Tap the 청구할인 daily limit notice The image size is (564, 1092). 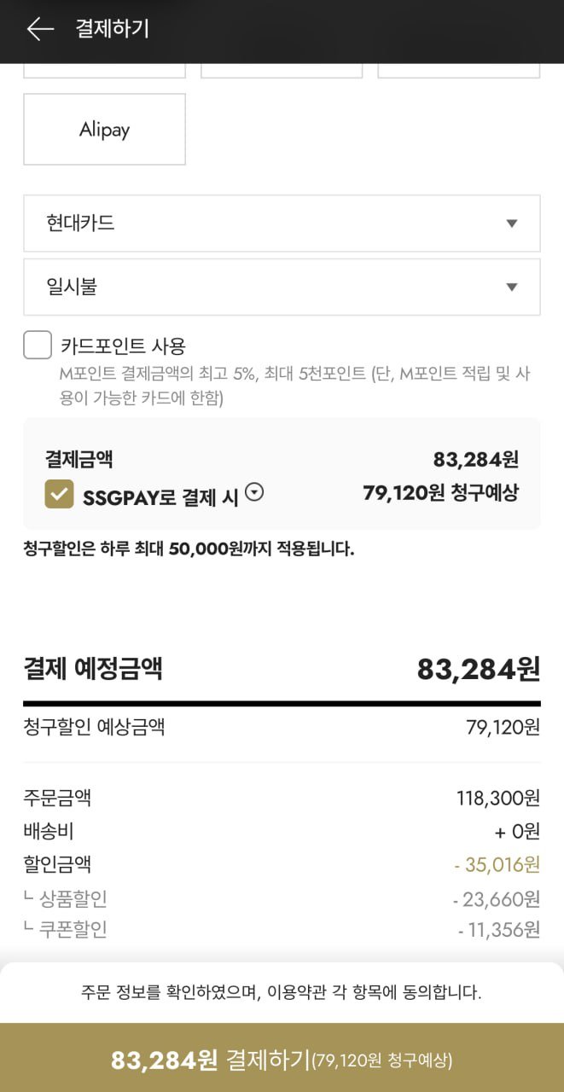(189, 549)
